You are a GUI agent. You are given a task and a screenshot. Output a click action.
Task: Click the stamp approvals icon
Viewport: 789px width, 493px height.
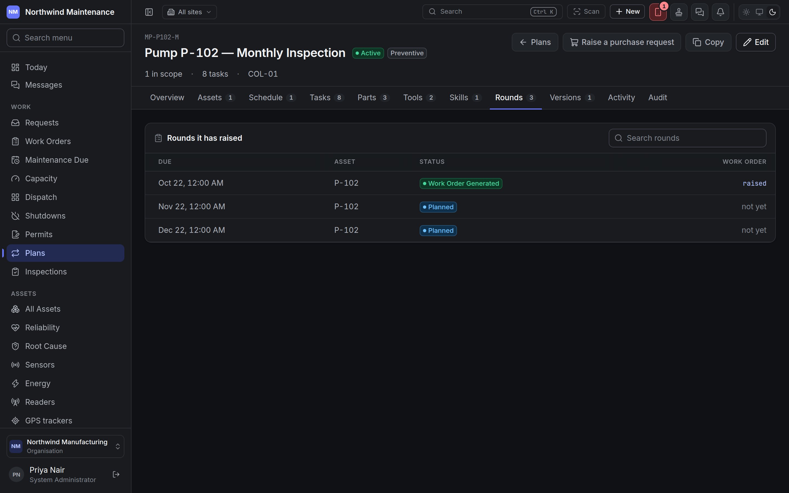679,12
